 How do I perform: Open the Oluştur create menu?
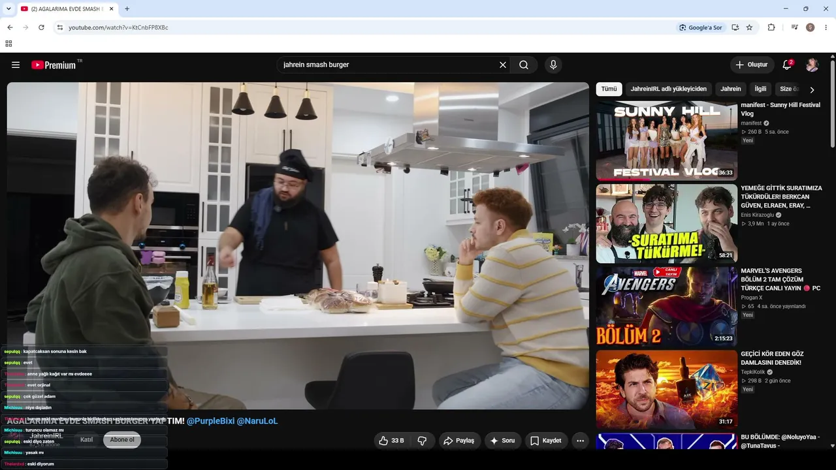pos(752,65)
